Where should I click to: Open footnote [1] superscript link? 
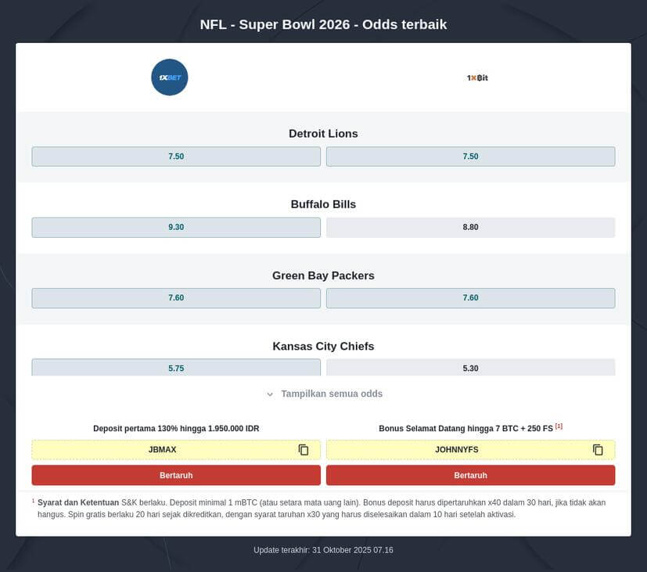[559, 426]
